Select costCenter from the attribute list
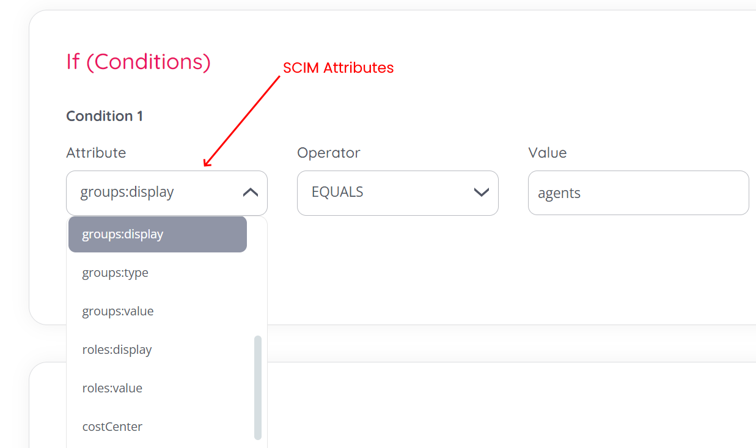 pos(112,427)
